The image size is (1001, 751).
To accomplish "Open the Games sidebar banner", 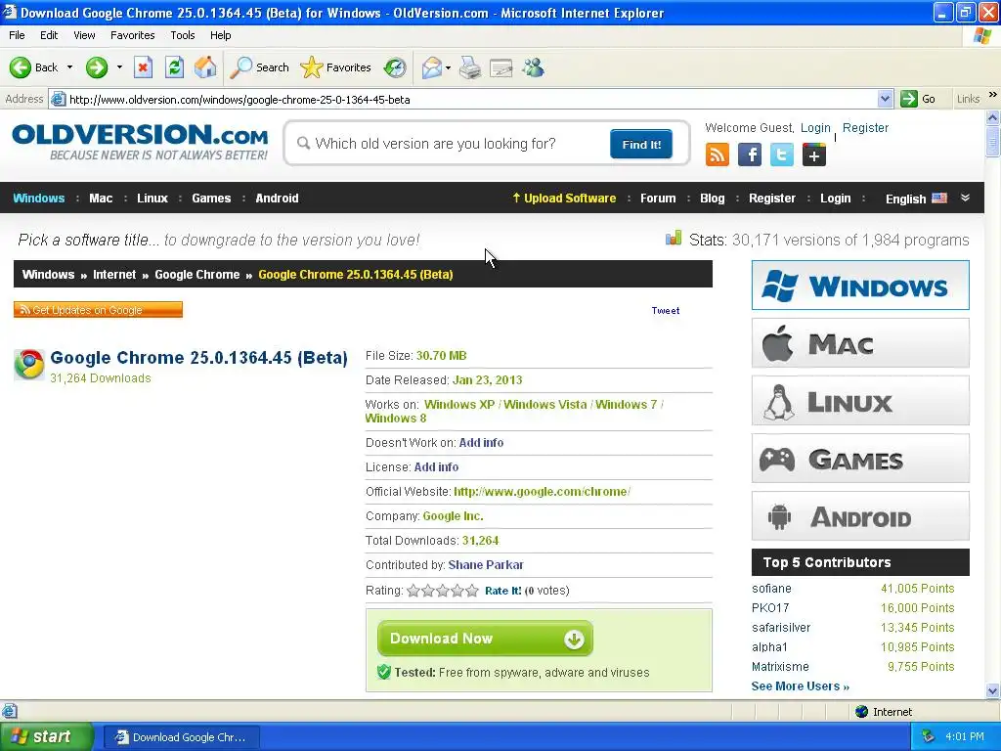I will (x=860, y=459).
